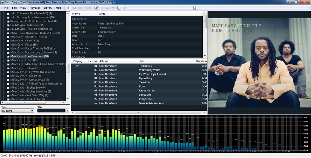
Task: Expand Lee Morgan - Sidewinder tree node
Action: coord(8,25)
